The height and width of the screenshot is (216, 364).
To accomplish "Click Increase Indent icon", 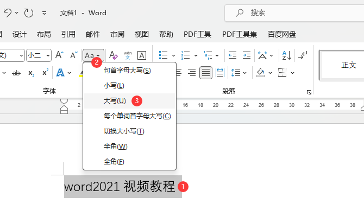I will point(246,55).
